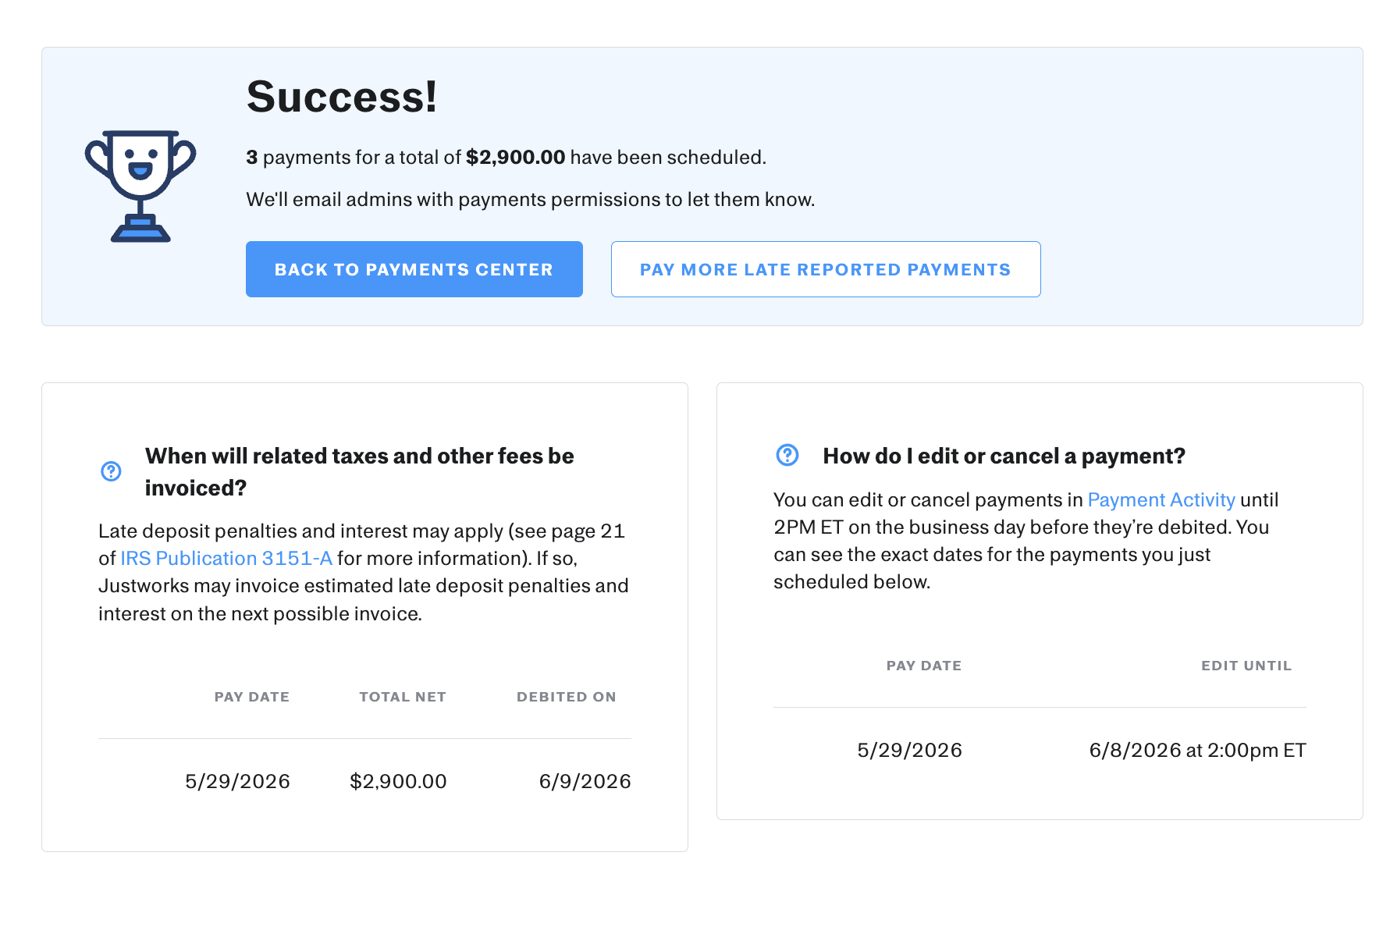The image size is (1397, 927).
Task: Click the EDIT UNTIL column header
Action: click(x=1246, y=666)
